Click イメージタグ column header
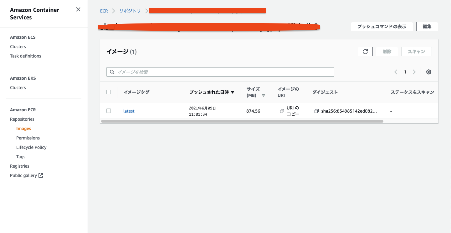 pos(136,92)
